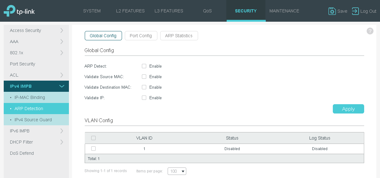Open the help question mark icon
This screenshot has height=178, width=380.
pyautogui.click(x=370, y=31)
